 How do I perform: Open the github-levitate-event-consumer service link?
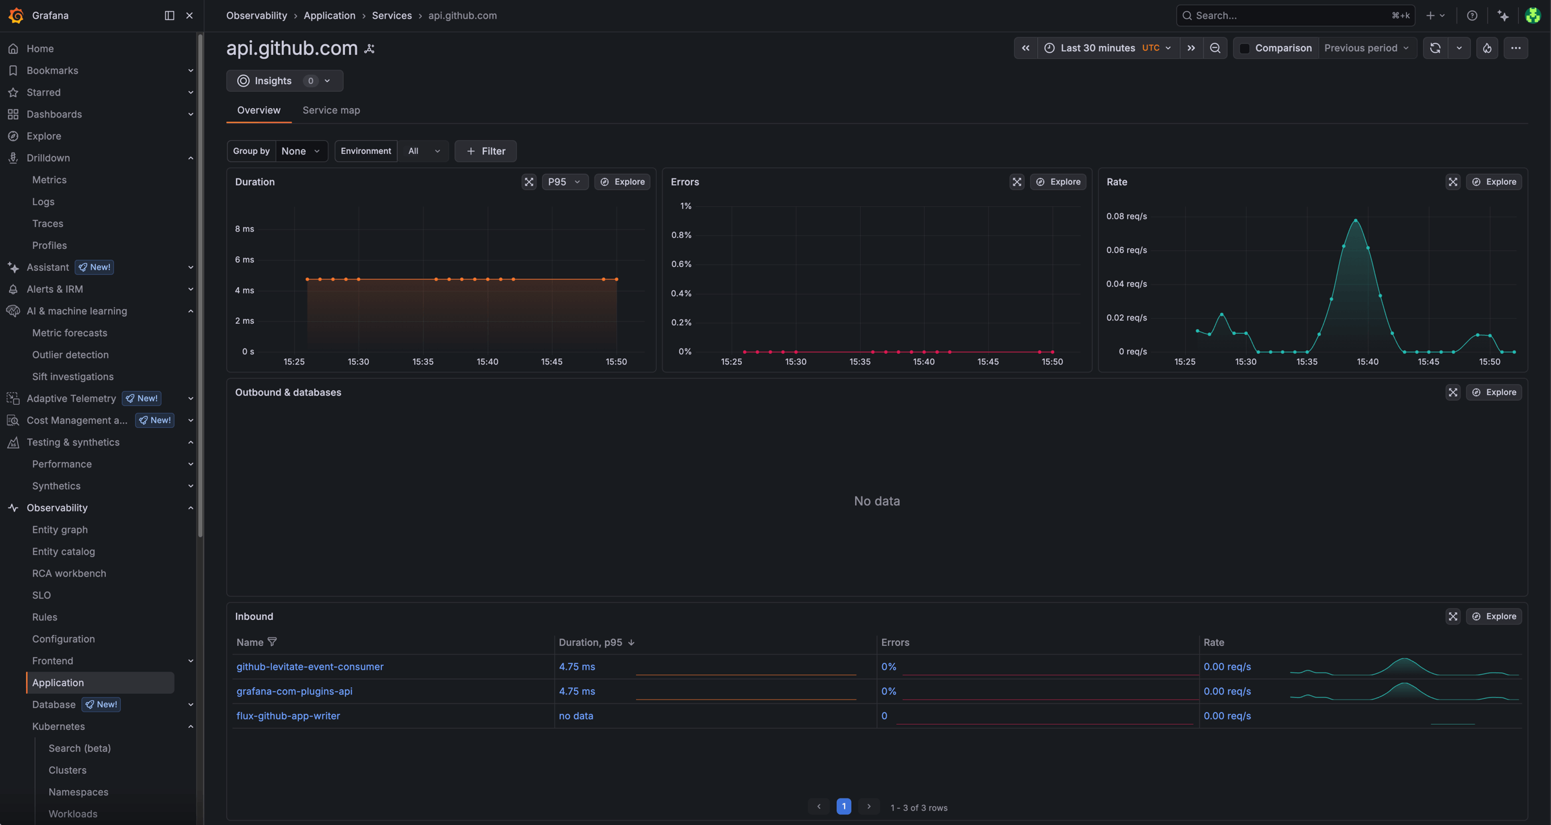tap(310, 667)
